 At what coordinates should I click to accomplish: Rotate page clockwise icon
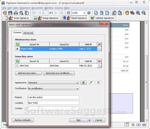pos(120,13)
